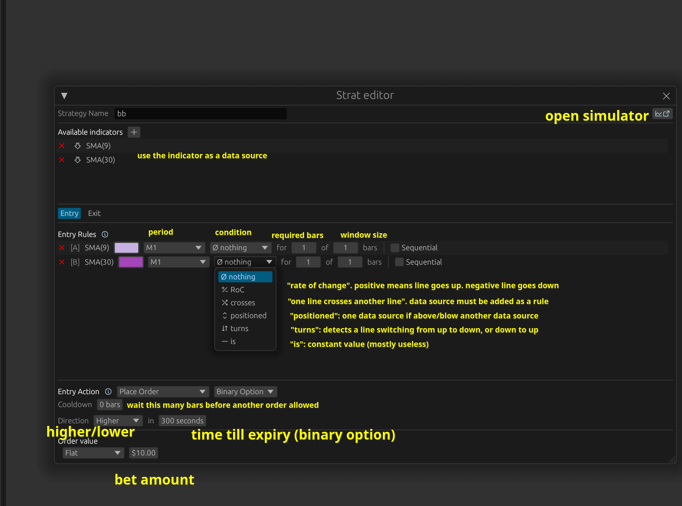Image resolution: width=682 pixels, height=506 pixels.
Task: Open the M1 period dropdown for SMA(9)
Action: click(x=174, y=248)
